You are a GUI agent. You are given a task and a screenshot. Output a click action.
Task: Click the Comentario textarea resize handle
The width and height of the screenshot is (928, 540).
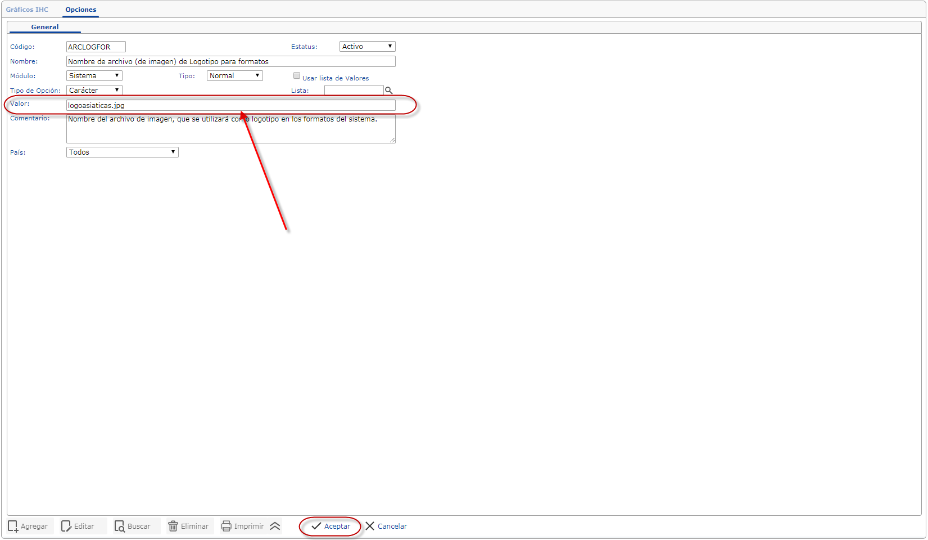[x=392, y=140]
